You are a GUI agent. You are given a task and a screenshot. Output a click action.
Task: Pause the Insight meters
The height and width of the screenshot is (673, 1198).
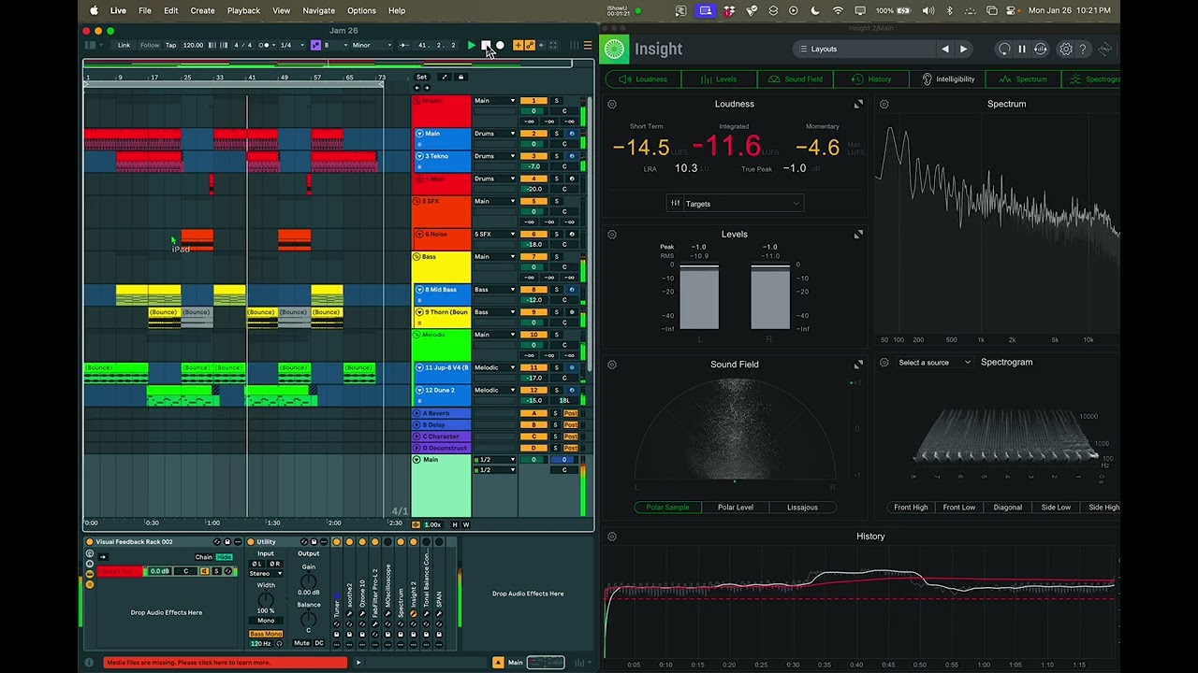[1022, 49]
